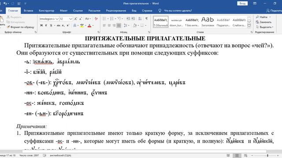Open the Вставка ribbon tab

click(28, 11)
